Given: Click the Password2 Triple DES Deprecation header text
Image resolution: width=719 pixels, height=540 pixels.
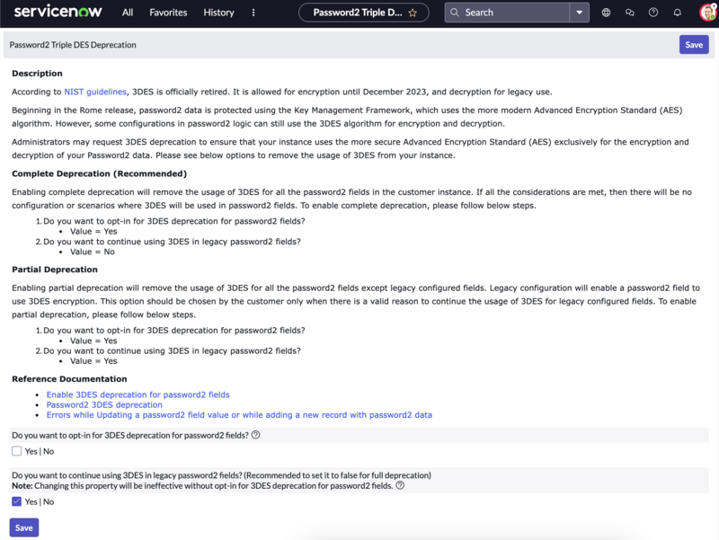Looking at the screenshot, I should 73,45.
